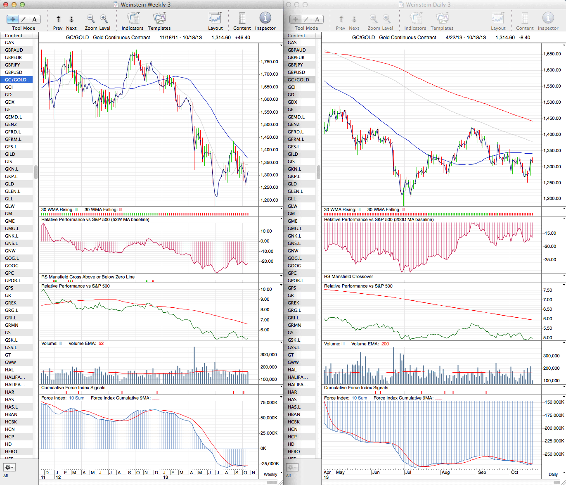The height and width of the screenshot is (485, 566).
Task: Click Next arrow in Weinstein Weekly toolbar
Action: point(71,19)
